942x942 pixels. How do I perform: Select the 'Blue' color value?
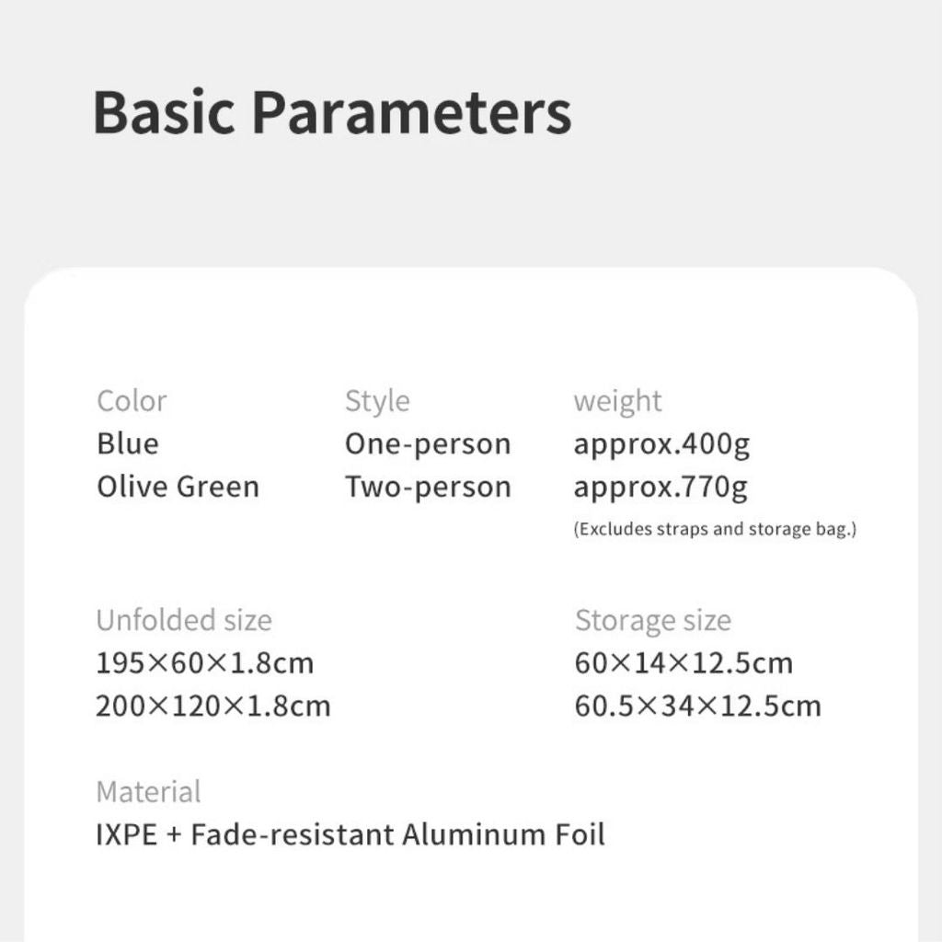coord(128,443)
